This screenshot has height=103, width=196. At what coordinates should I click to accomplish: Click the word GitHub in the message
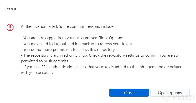point(81,55)
